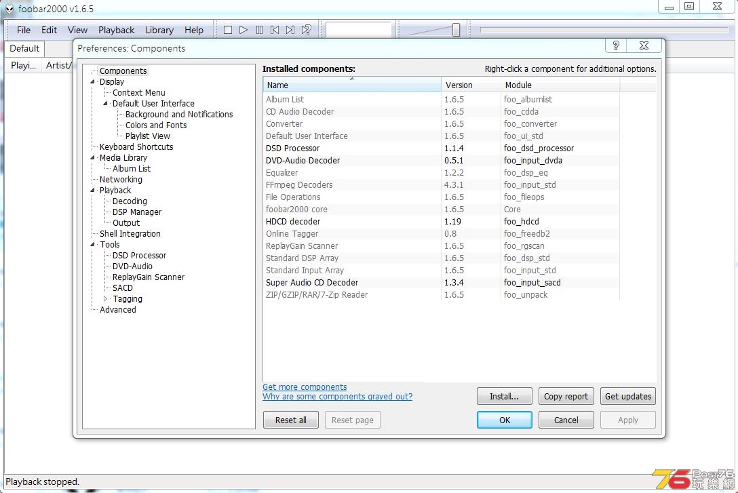This screenshot has width=738, height=493.
Task: Open Background and Notifications page
Action: click(x=179, y=115)
